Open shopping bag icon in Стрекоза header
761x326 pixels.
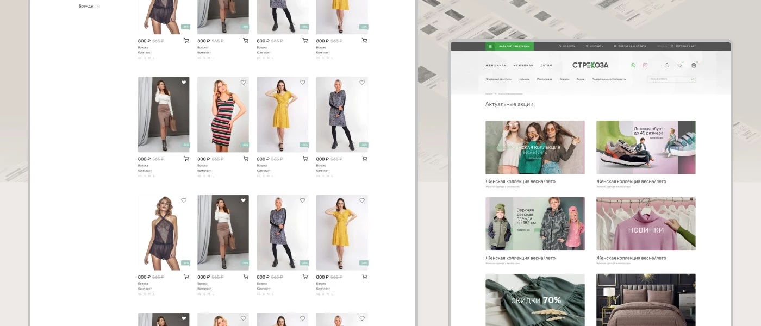tap(694, 65)
